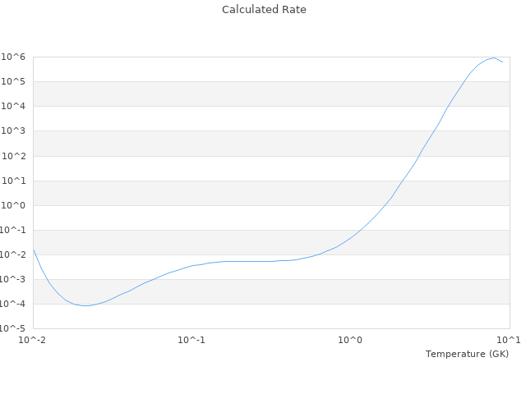Image resolution: width=526 pixels, height=394 pixels.
Task: Select the 10^-3 vertical axis tick label
Action: tap(13, 279)
